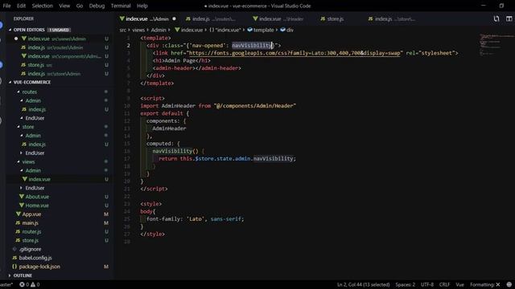The height and width of the screenshot is (289, 515).
Task: Change line endings via CRLF status item
Action: pyautogui.click(x=444, y=284)
